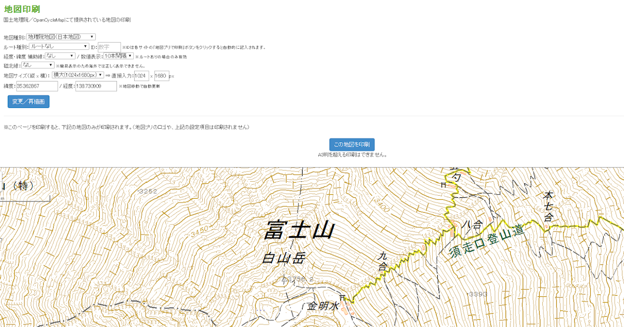624x327 pixels.
Task: Click the 3393 elevation point label
Action: tap(477, 294)
